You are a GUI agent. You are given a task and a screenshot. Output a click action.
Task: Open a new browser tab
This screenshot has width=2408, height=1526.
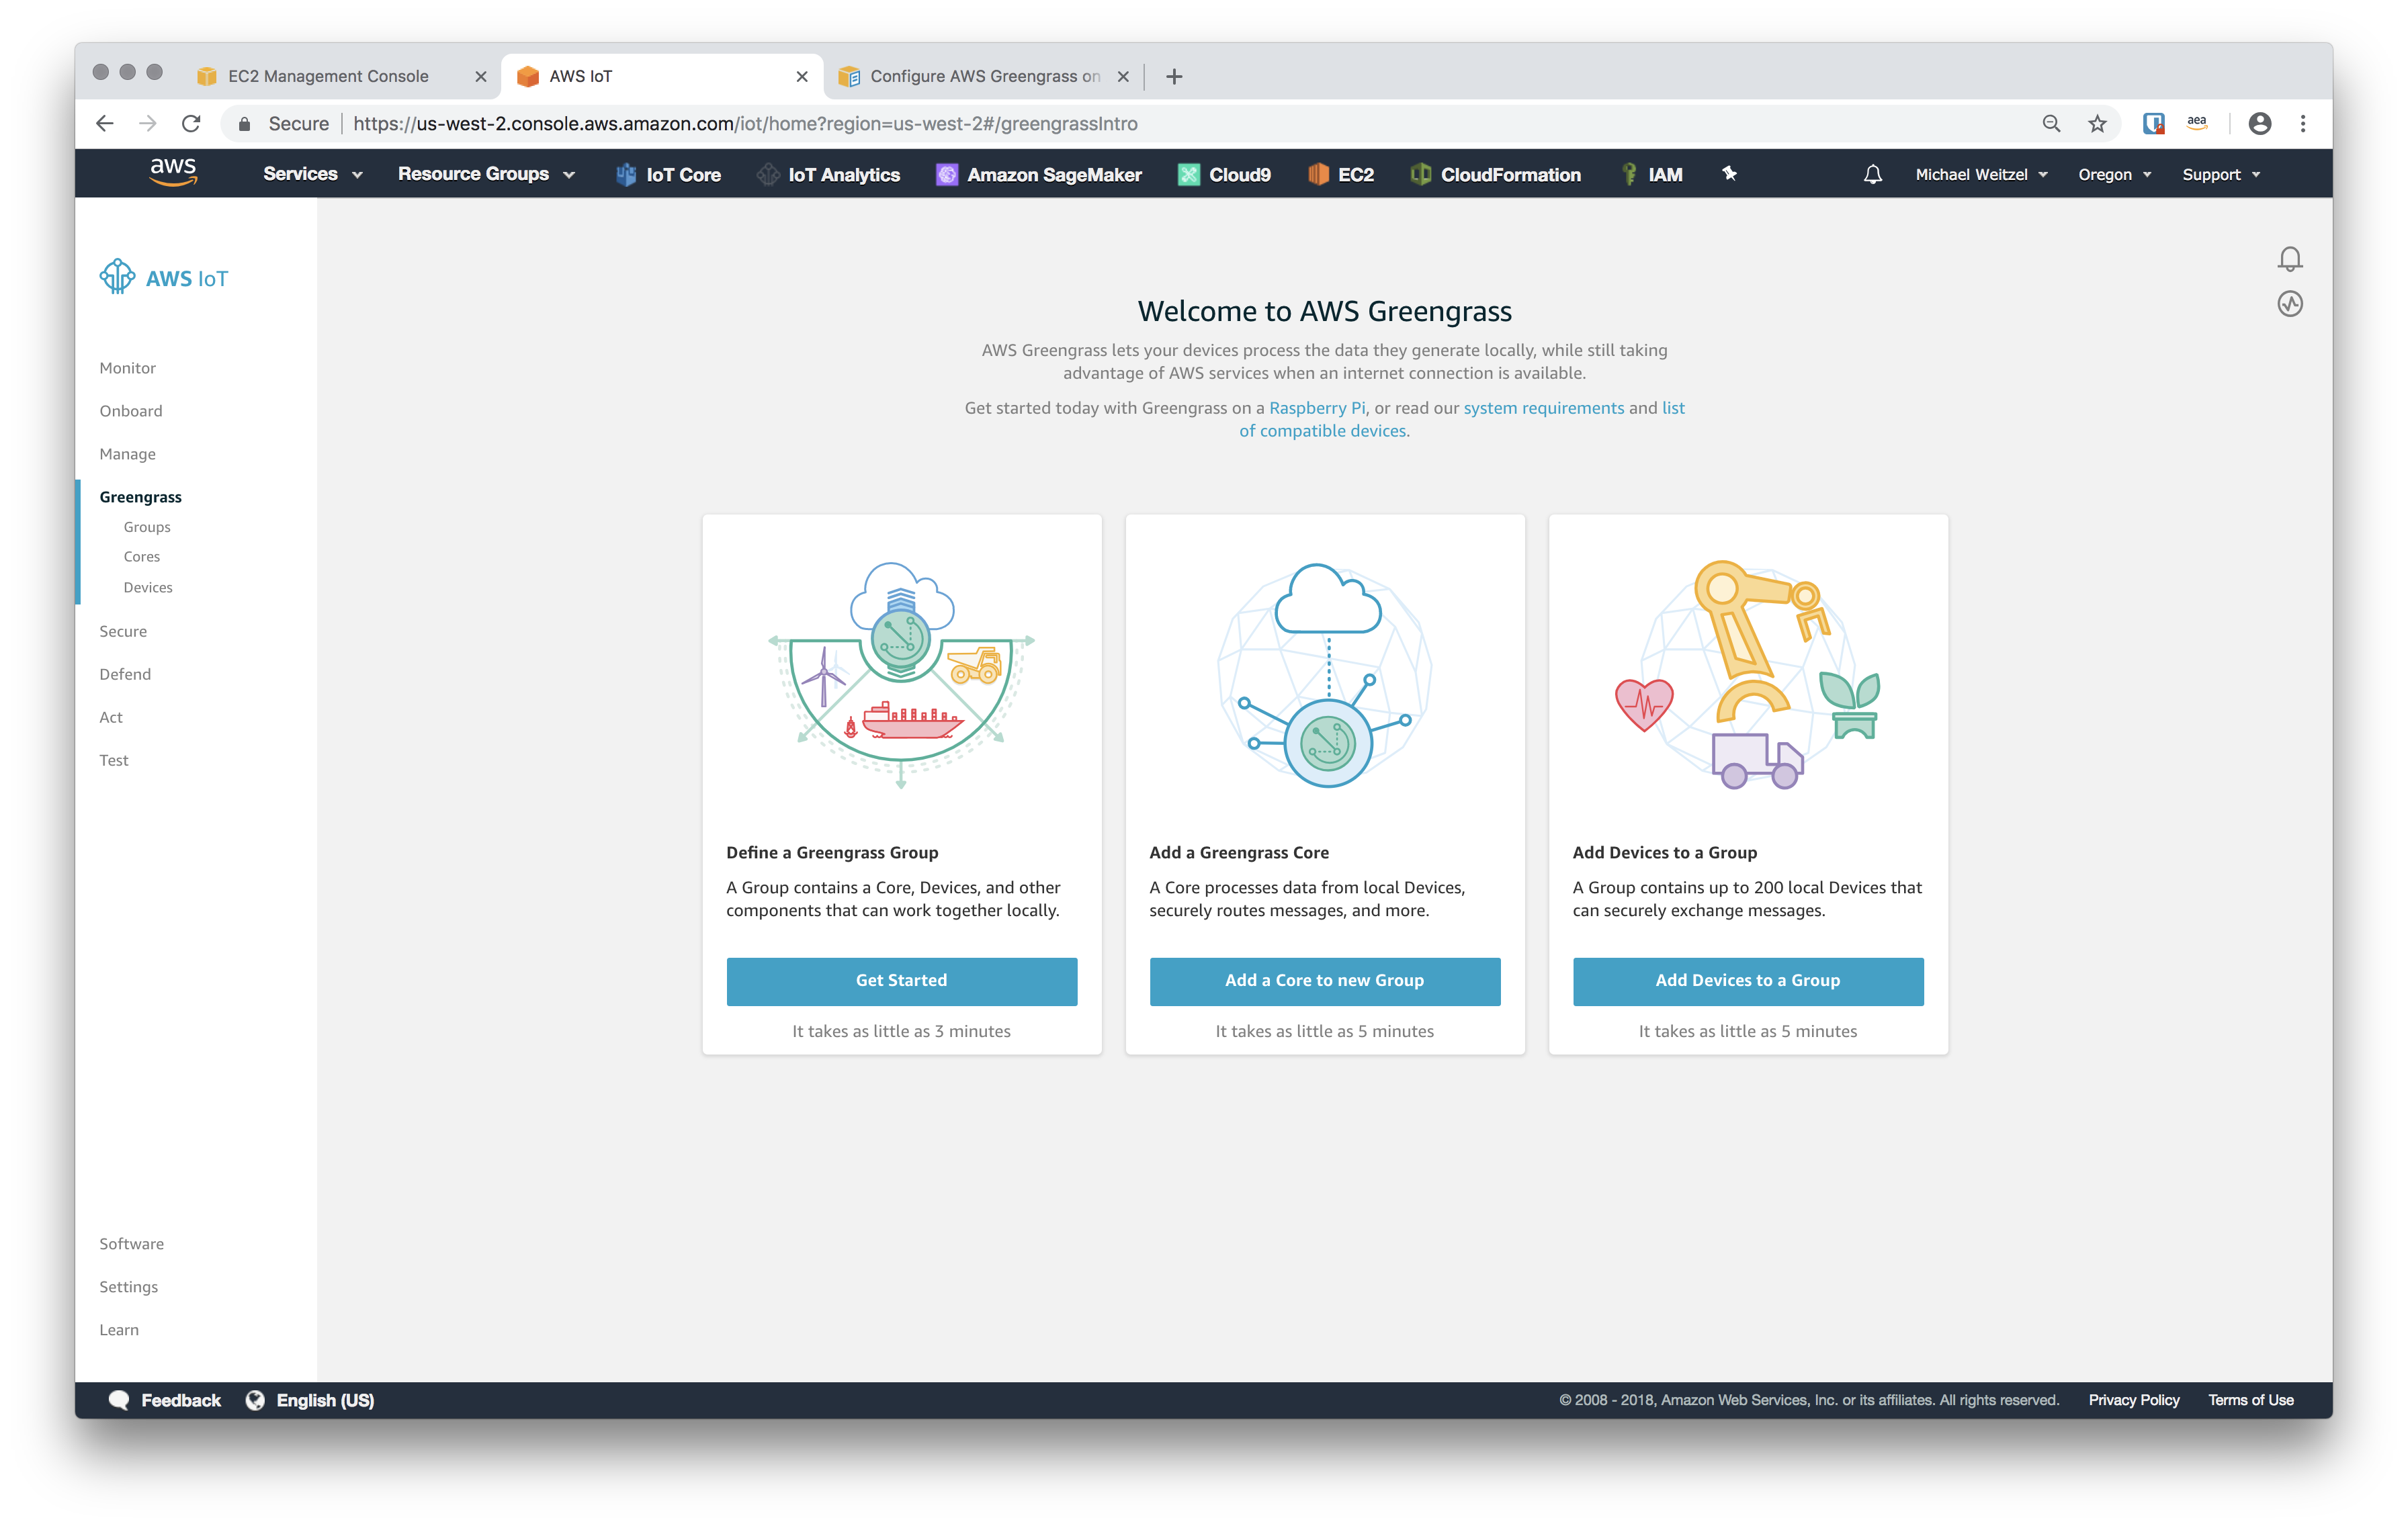[x=1174, y=76]
